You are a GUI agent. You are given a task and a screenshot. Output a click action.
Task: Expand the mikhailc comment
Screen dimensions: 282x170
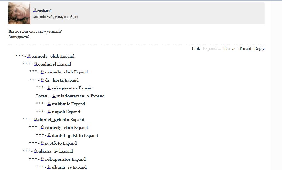(x=78, y=104)
